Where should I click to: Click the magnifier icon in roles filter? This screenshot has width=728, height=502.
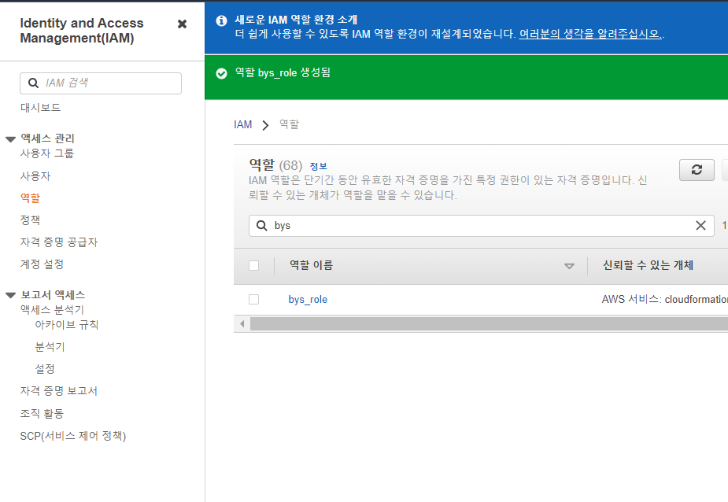(x=262, y=226)
